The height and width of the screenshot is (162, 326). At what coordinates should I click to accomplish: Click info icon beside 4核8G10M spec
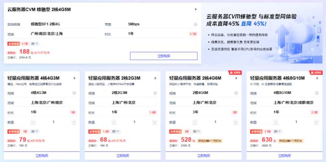tap(317, 93)
